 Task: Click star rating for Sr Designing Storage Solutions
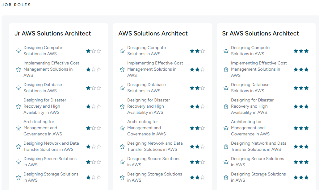tap(301, 177)
